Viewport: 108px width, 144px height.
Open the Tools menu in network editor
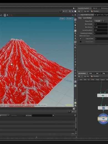(97, 79)
